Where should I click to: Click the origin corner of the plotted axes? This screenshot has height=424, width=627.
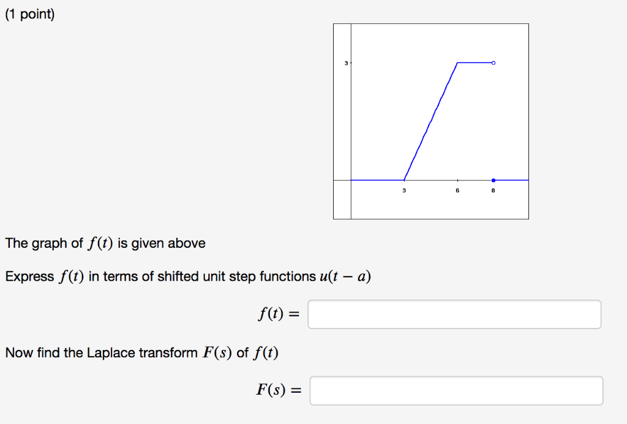pyautogui.click(x=350, y=180)
